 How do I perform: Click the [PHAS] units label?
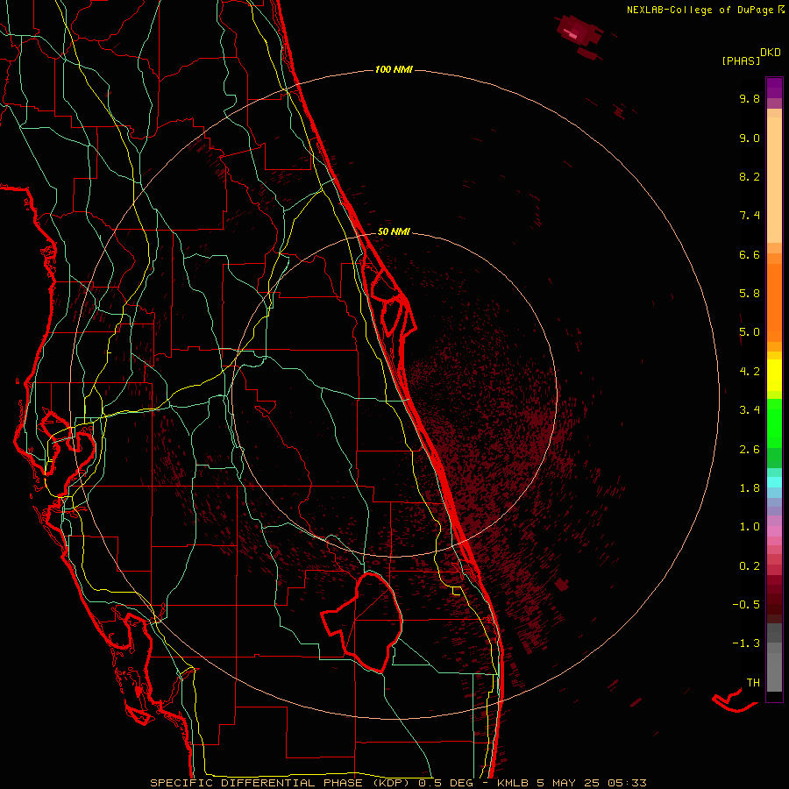coord(741,61)
